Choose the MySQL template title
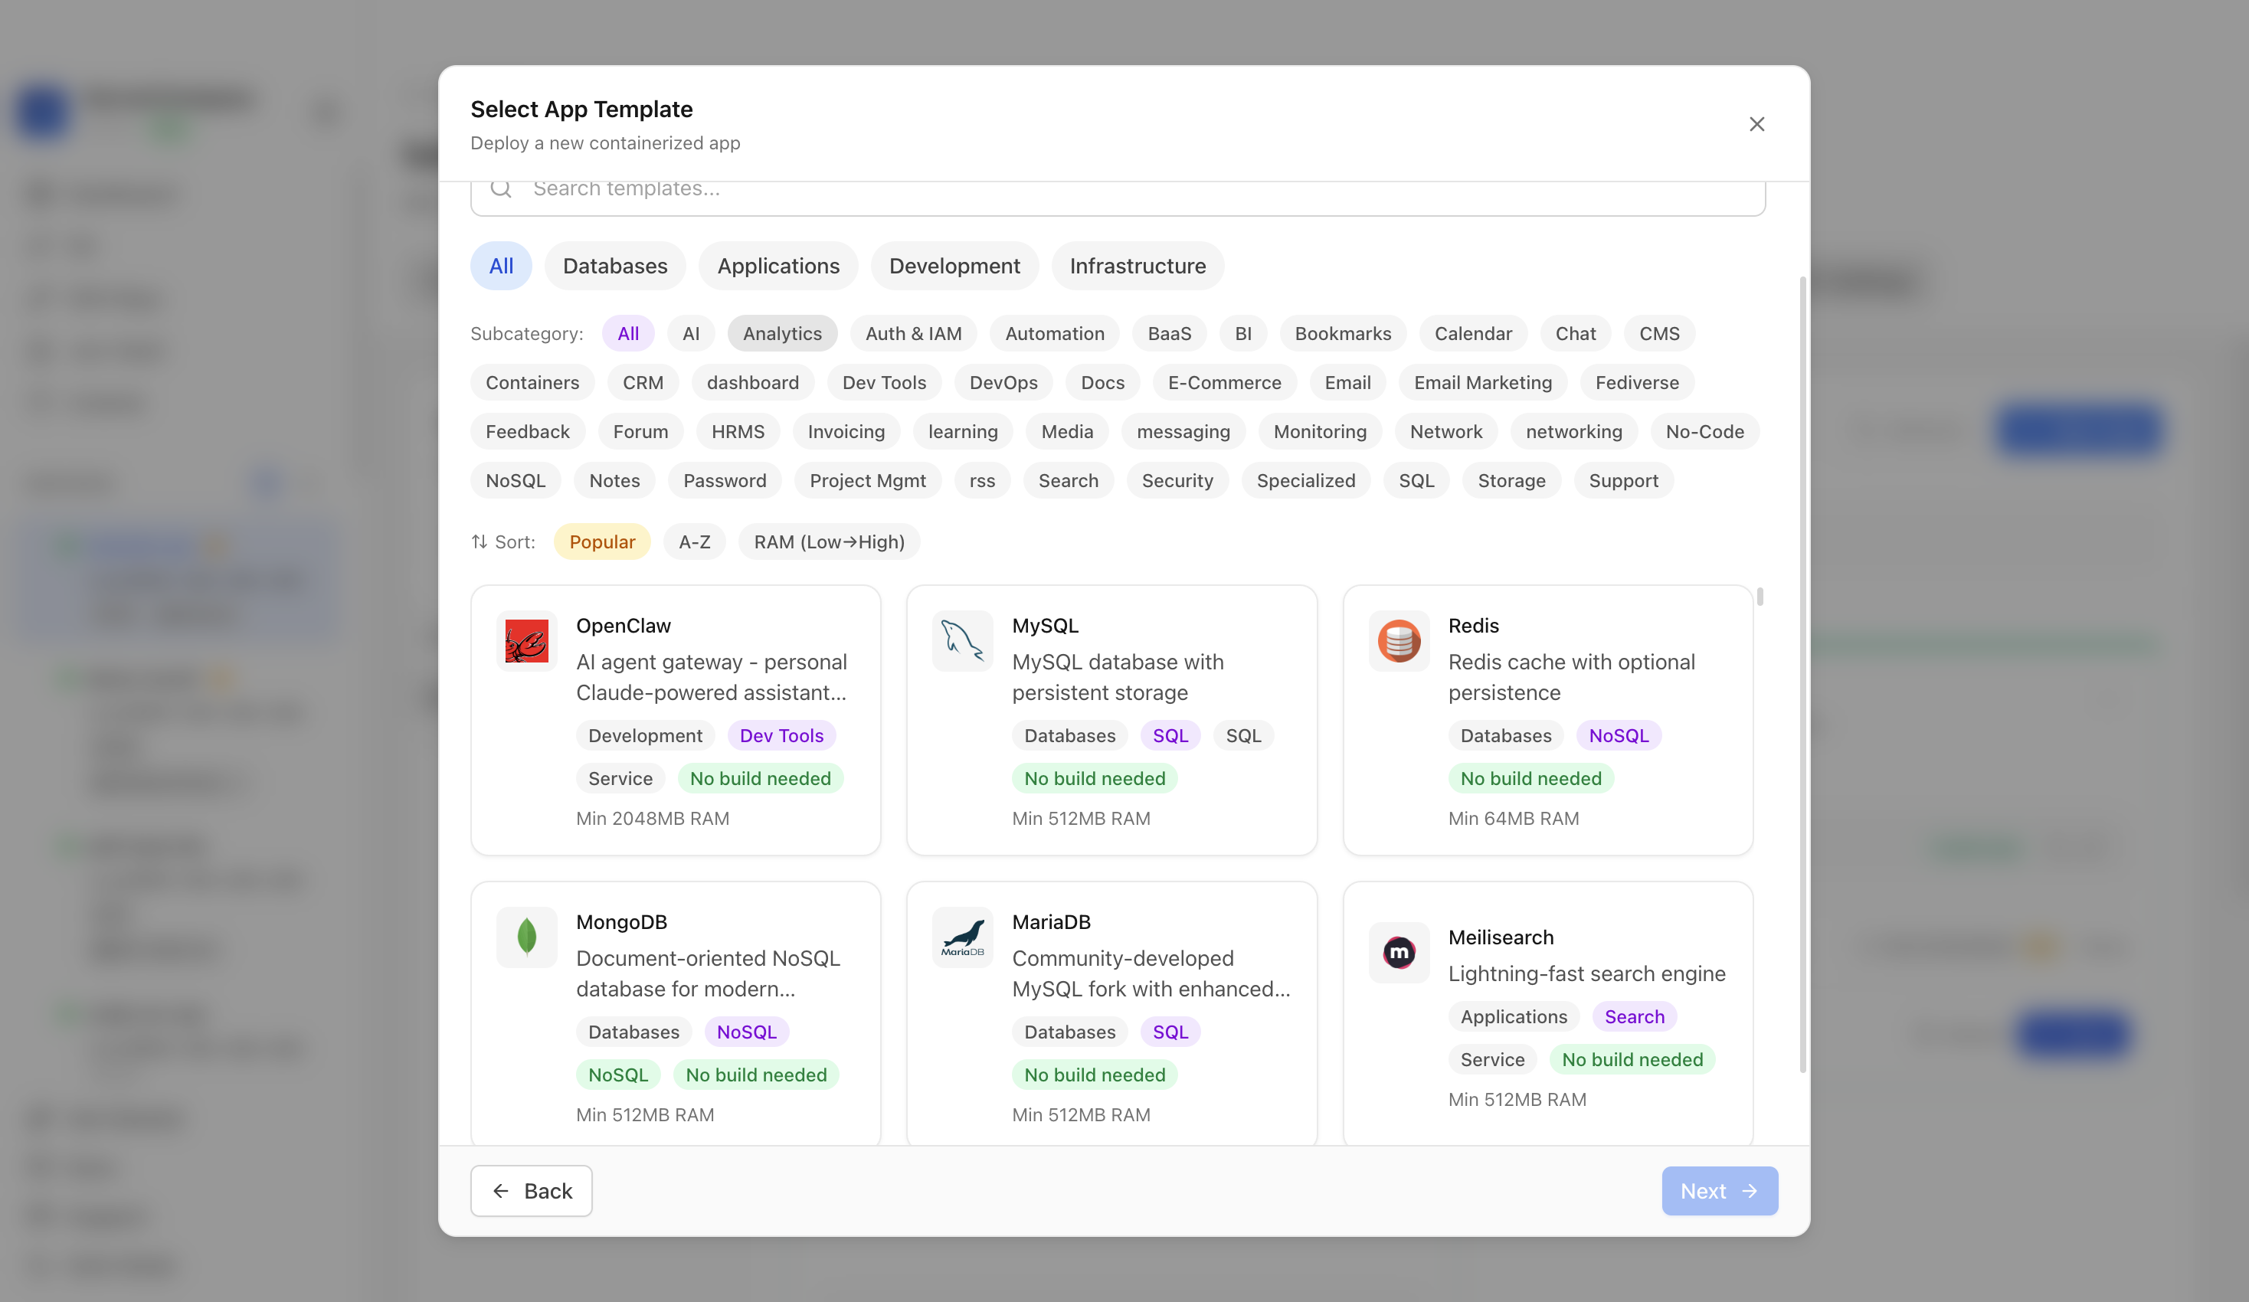 [x=1045, y=626]
